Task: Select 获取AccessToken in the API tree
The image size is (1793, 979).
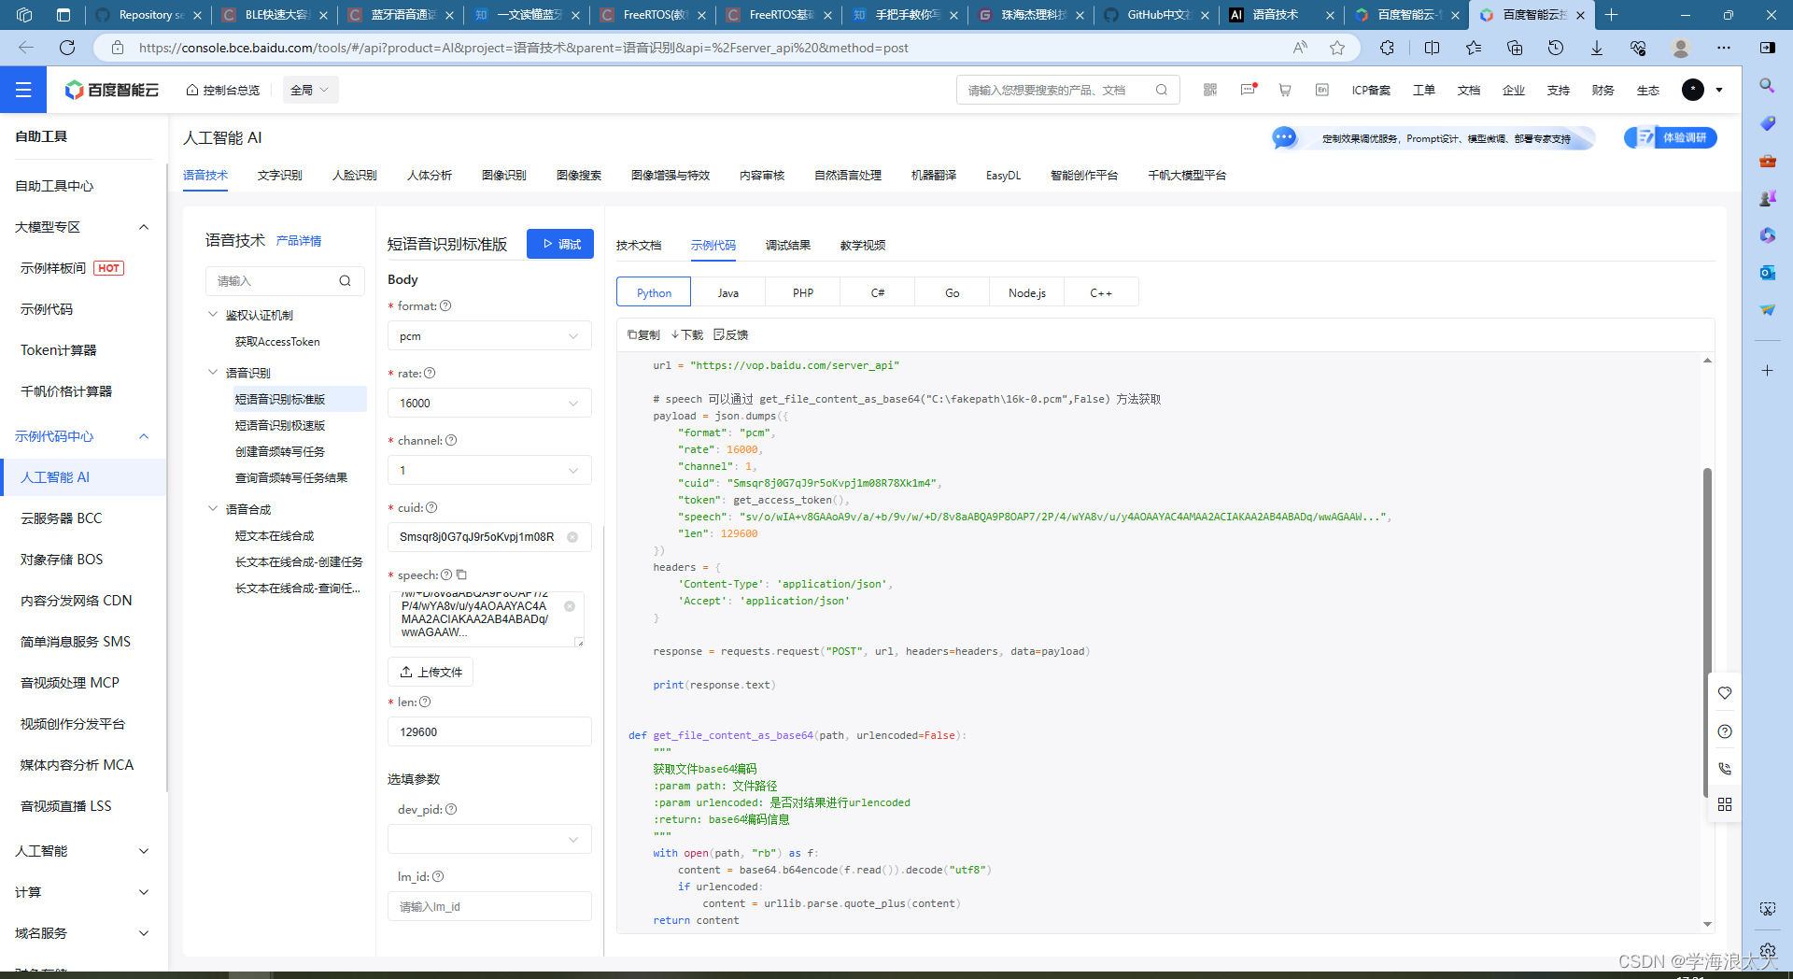Action: 277,342
